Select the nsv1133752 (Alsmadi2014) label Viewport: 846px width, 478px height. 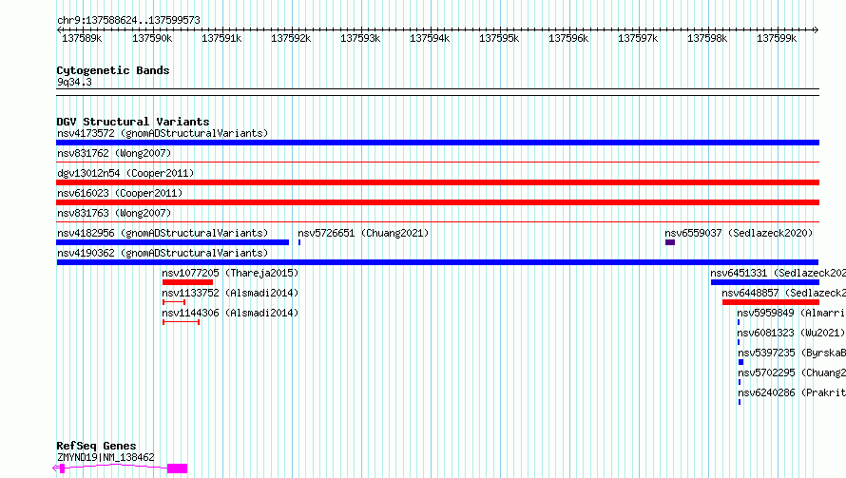[x=230, y=293]
